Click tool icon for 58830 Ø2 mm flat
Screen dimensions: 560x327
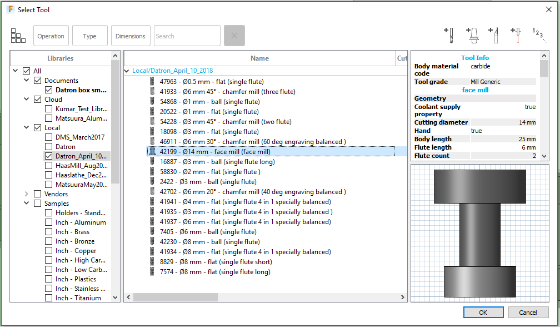tap(152, 171)
